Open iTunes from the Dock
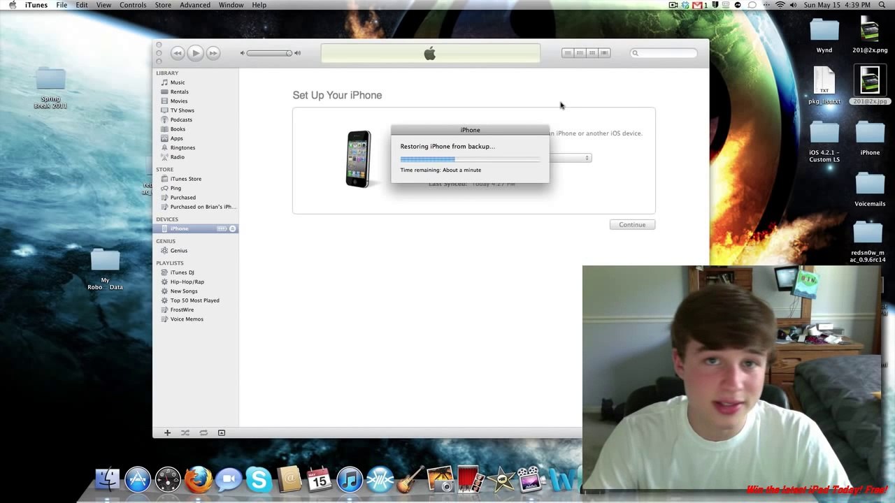The width and height of the screenshot is (895, 503). pos(350,480)
